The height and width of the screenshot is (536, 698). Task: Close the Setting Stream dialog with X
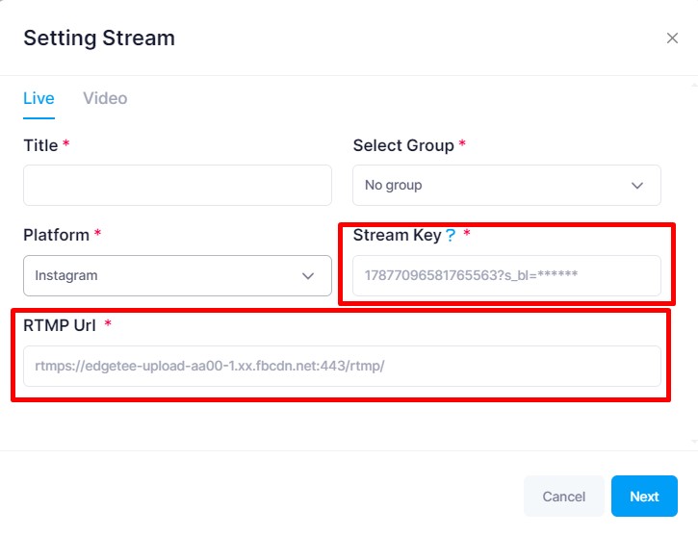coord(672,38)
